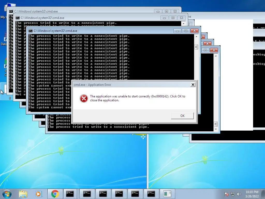Minimize the second cmd.exe window
Image resolution: width=265 pixels, height=199 pixels.
(164, 18)
